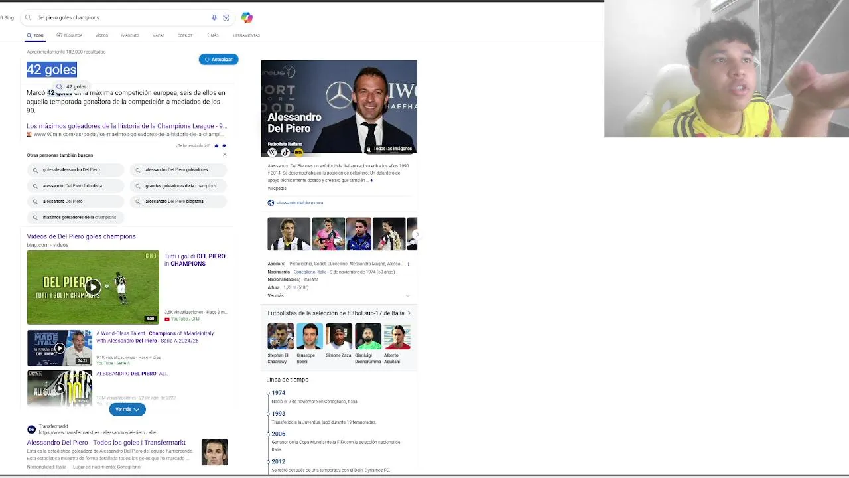Switch to the Mapas tab

[x=158, y=35]
